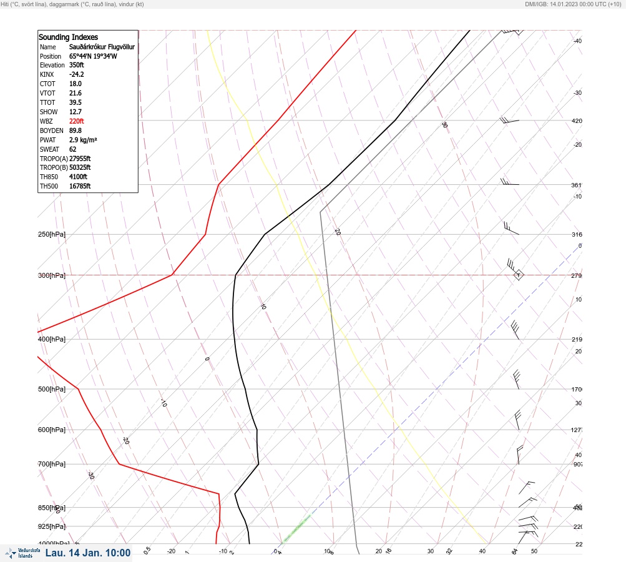Click the wind barb at height label 420

pos(509,120)
